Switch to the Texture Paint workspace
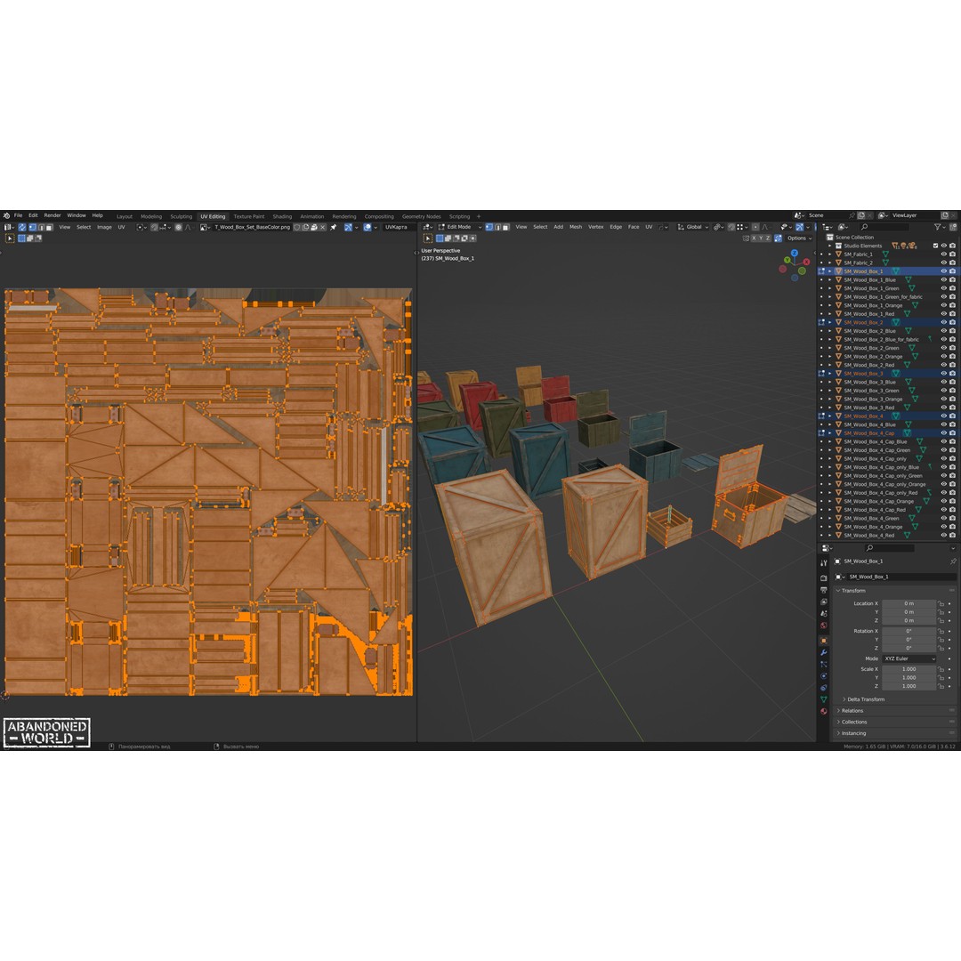Screen dimensions: 961x961 click(x=249, y=216)
